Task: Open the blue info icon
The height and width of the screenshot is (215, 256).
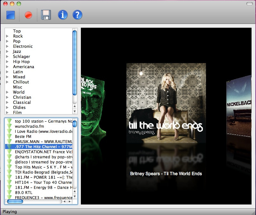Action: click(62, 15)
